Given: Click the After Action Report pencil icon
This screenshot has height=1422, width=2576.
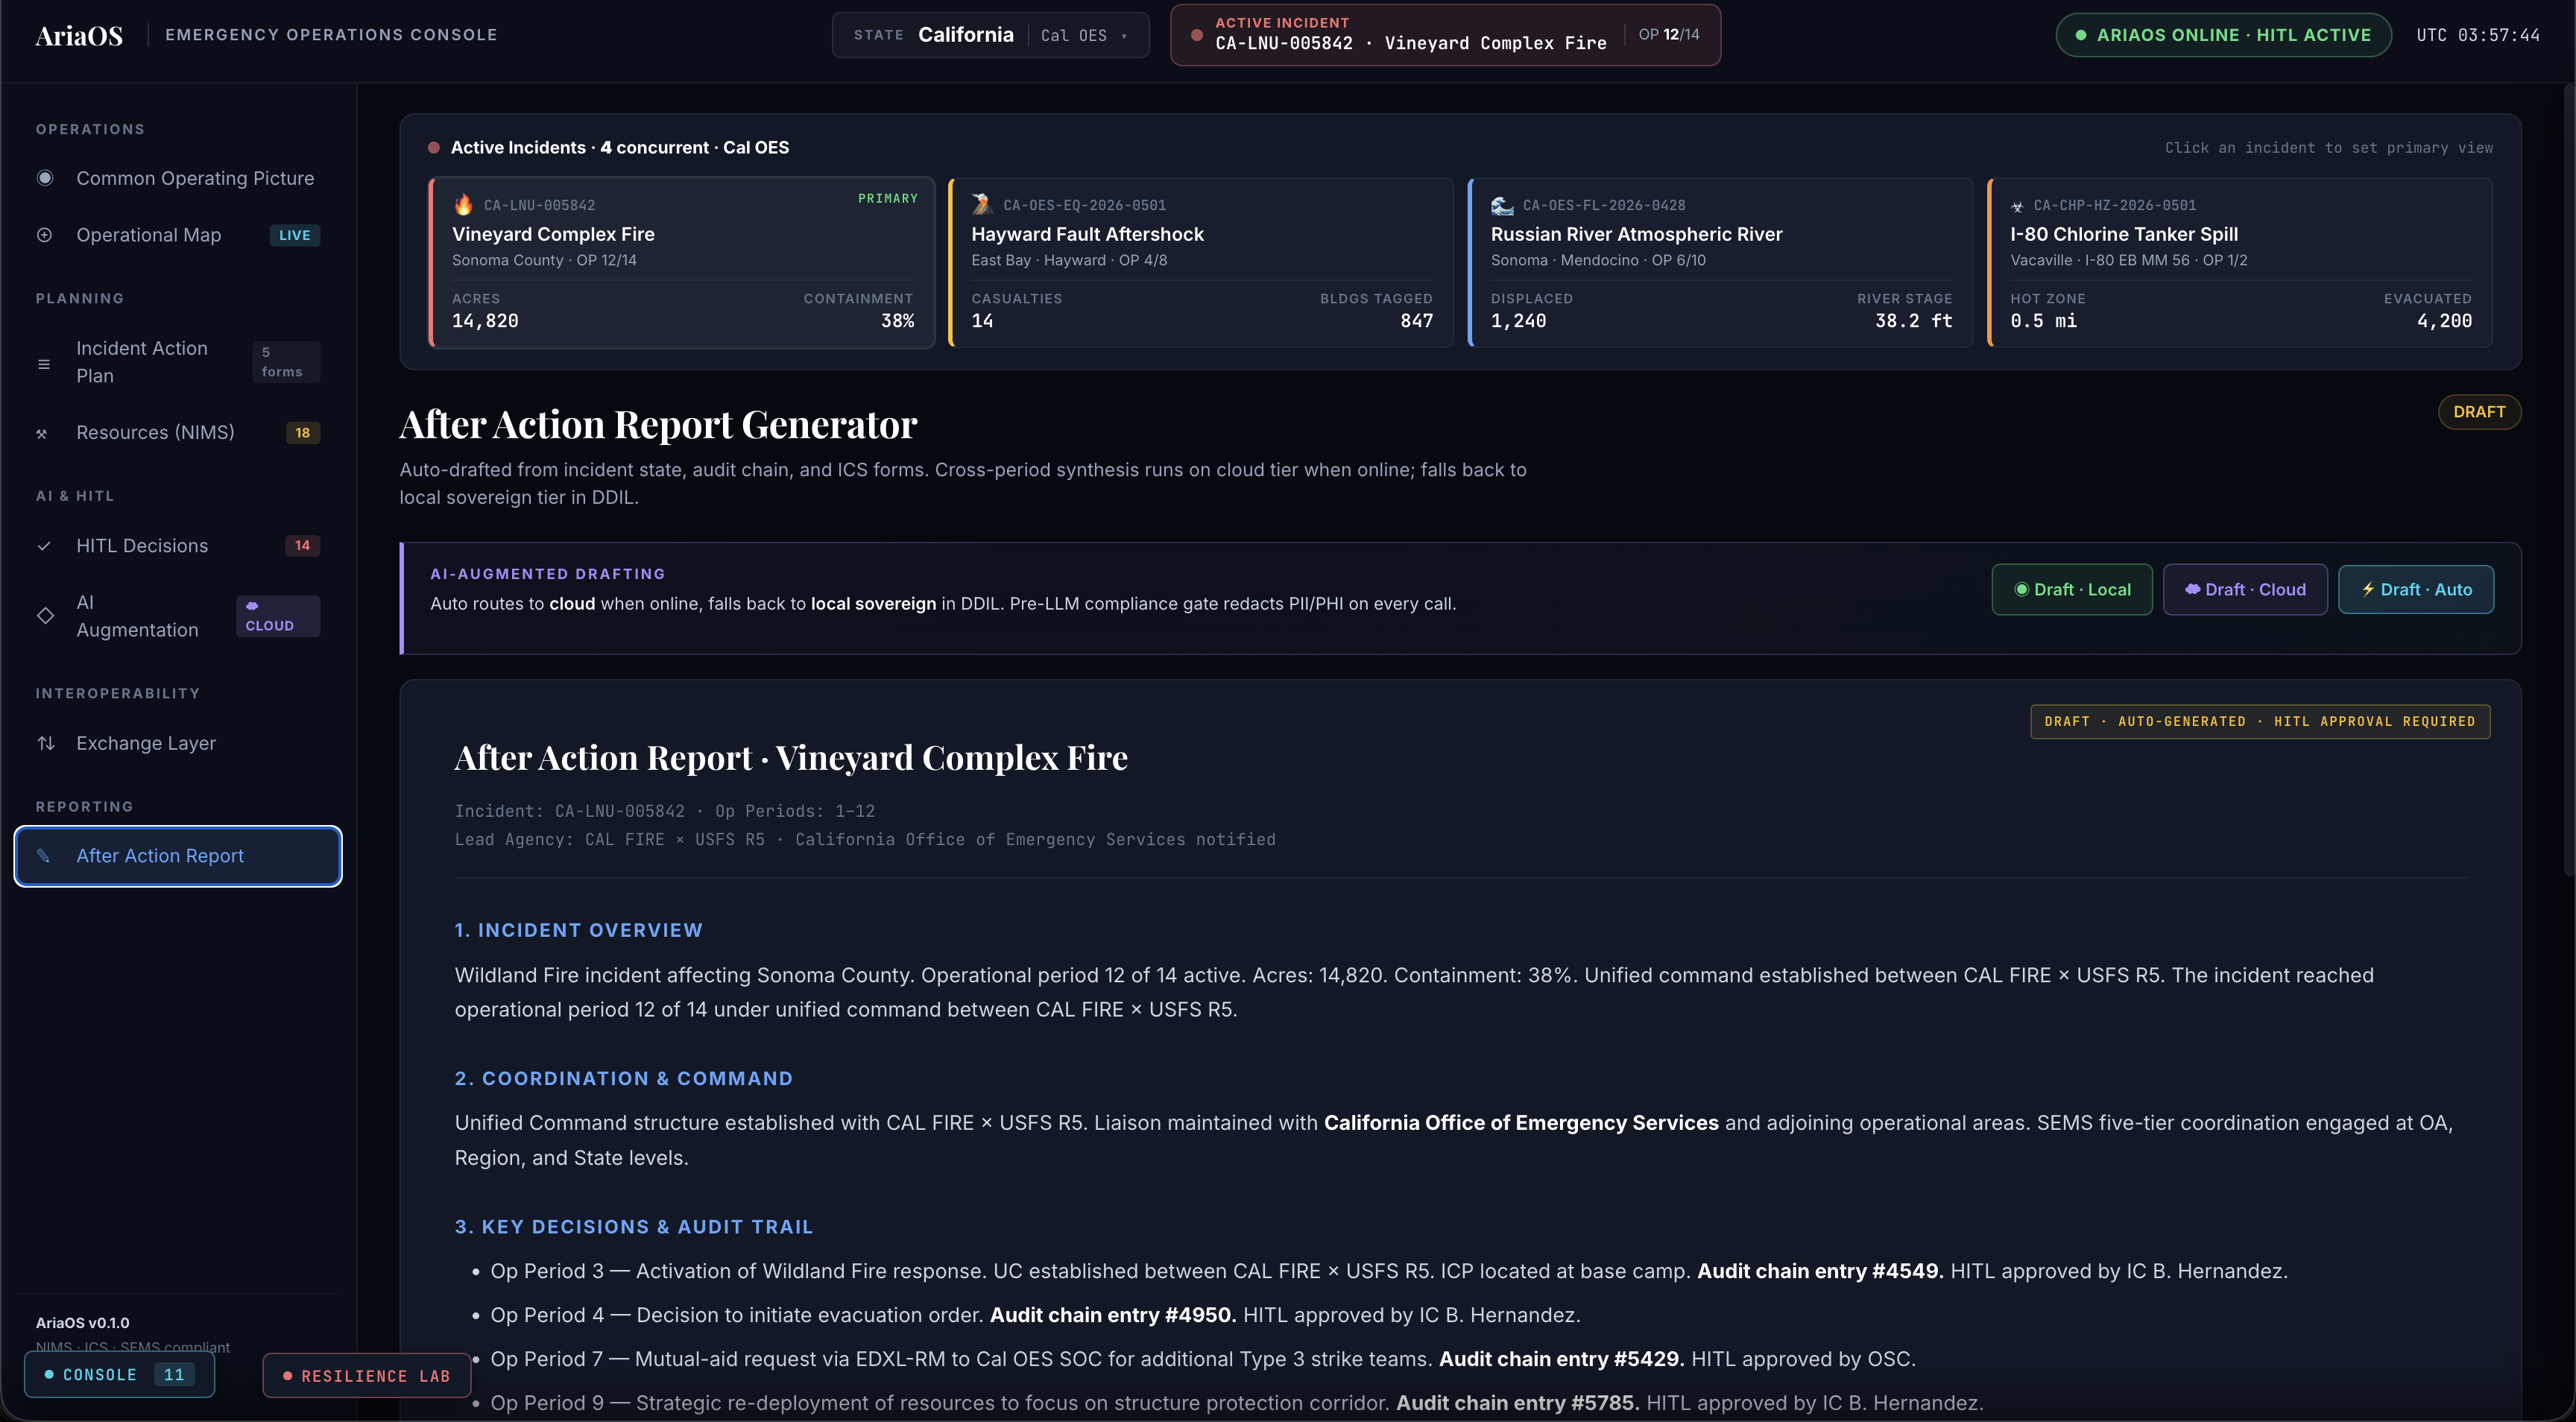Looking at the screenshot, I should (x=43, y=856).
